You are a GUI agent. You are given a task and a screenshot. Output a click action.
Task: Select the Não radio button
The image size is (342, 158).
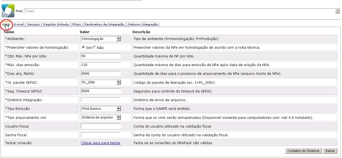(94, 48)
